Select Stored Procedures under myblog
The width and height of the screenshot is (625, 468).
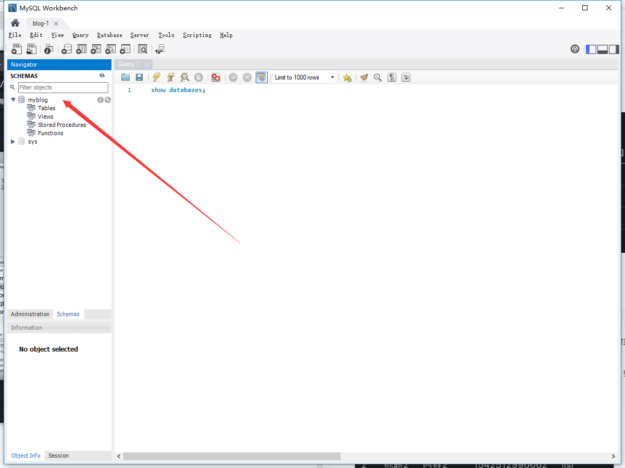point(62,125)
